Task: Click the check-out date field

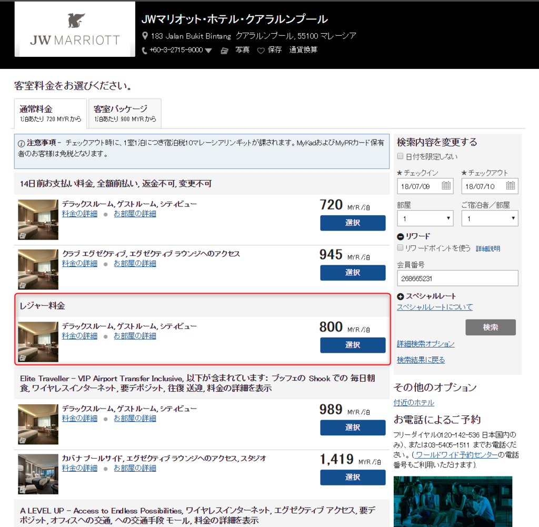Action: point(490,186)
